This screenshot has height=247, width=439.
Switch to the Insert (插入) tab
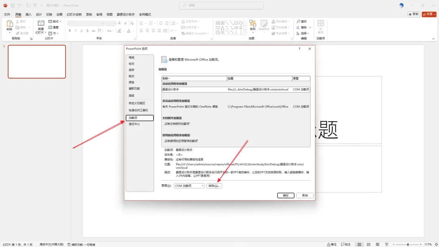pyautogui.click(x=28, y=14)
